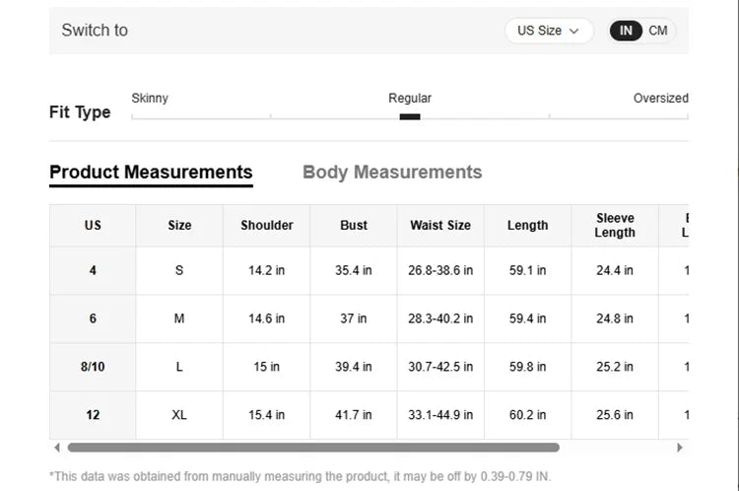
Task: Click the left scroll arrow under table
Action: [x=57, y=448]
